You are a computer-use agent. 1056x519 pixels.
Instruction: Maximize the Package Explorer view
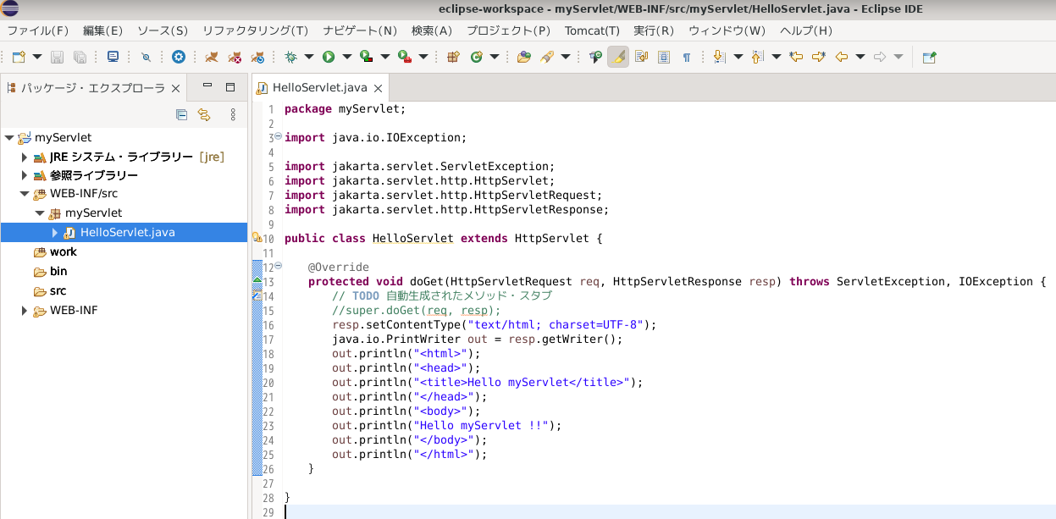pos(229,86)
